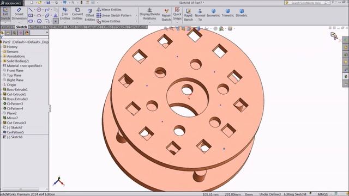Click in Search SolidWorks Help field
This screenshot has height=196, width=349.
(308, 3)
